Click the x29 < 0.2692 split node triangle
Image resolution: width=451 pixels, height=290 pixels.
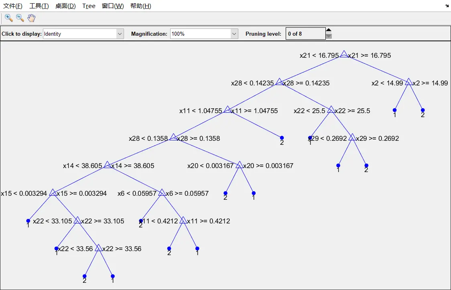[x=352, y=137]
